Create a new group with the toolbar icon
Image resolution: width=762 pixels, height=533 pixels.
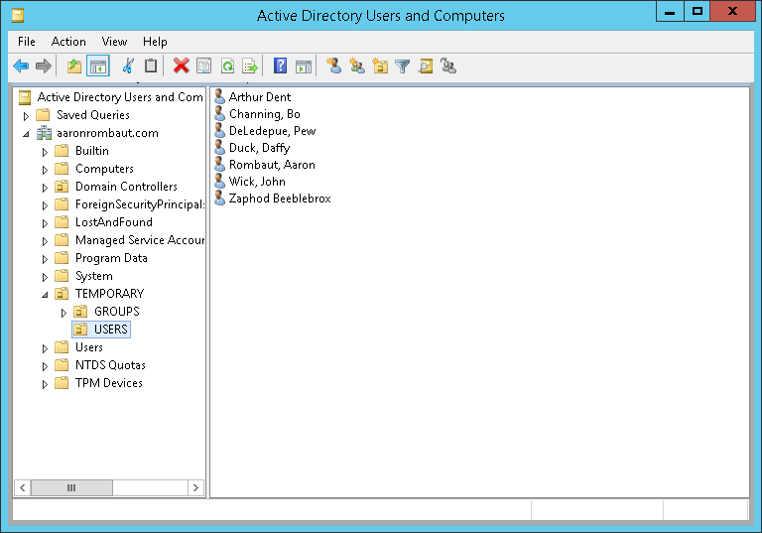tap(357, 66)
